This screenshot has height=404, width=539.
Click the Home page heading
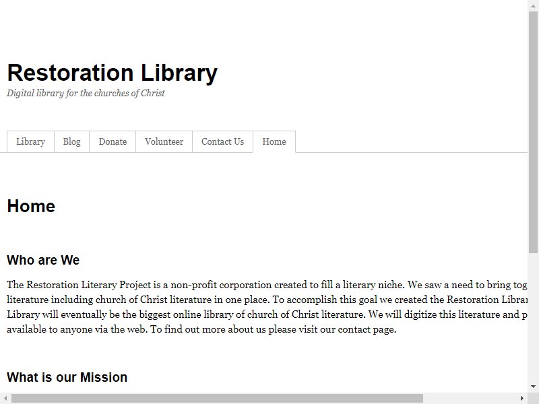[31, 206]
